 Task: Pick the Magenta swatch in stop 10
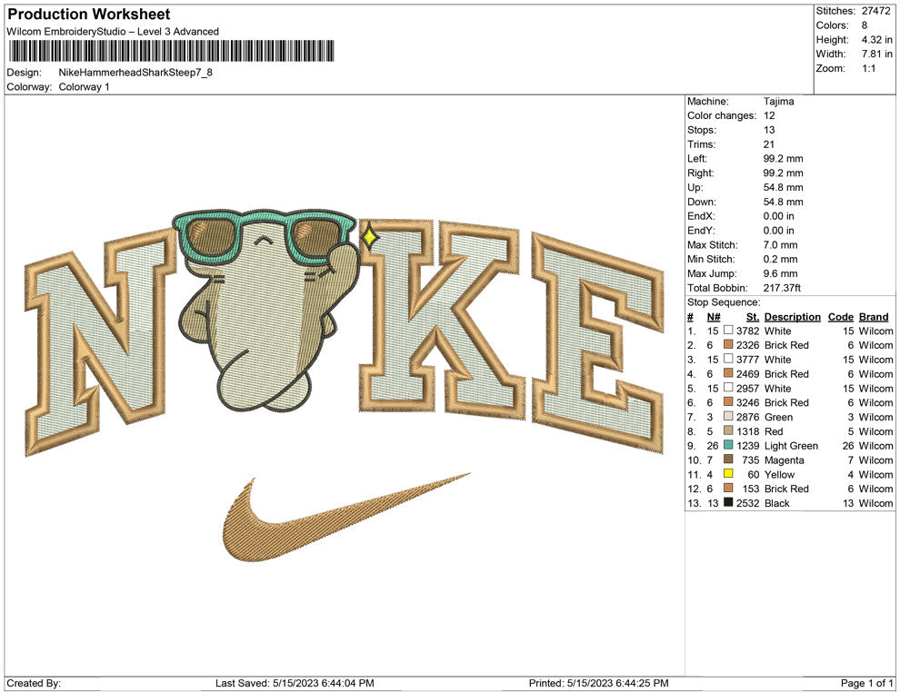coord(728,460)
